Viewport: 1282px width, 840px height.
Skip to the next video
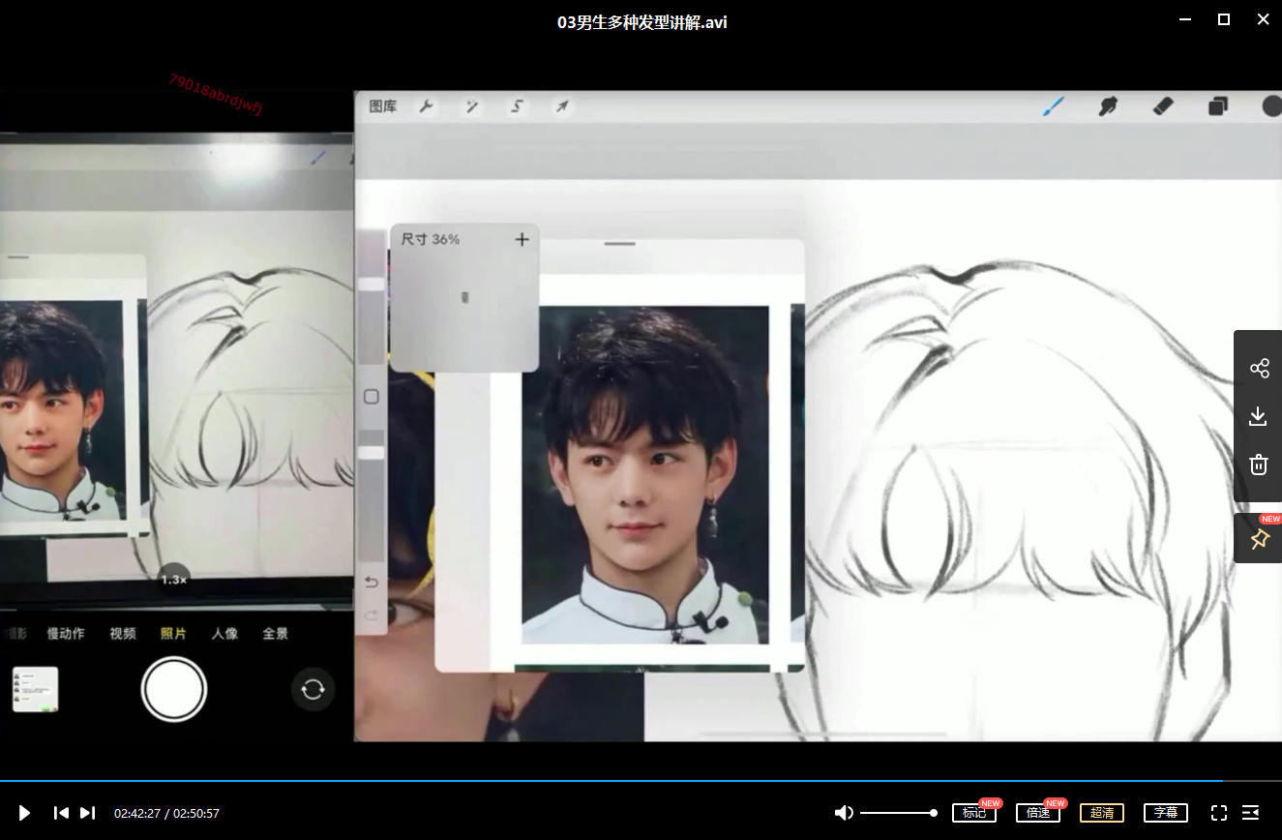pos(87,813)
